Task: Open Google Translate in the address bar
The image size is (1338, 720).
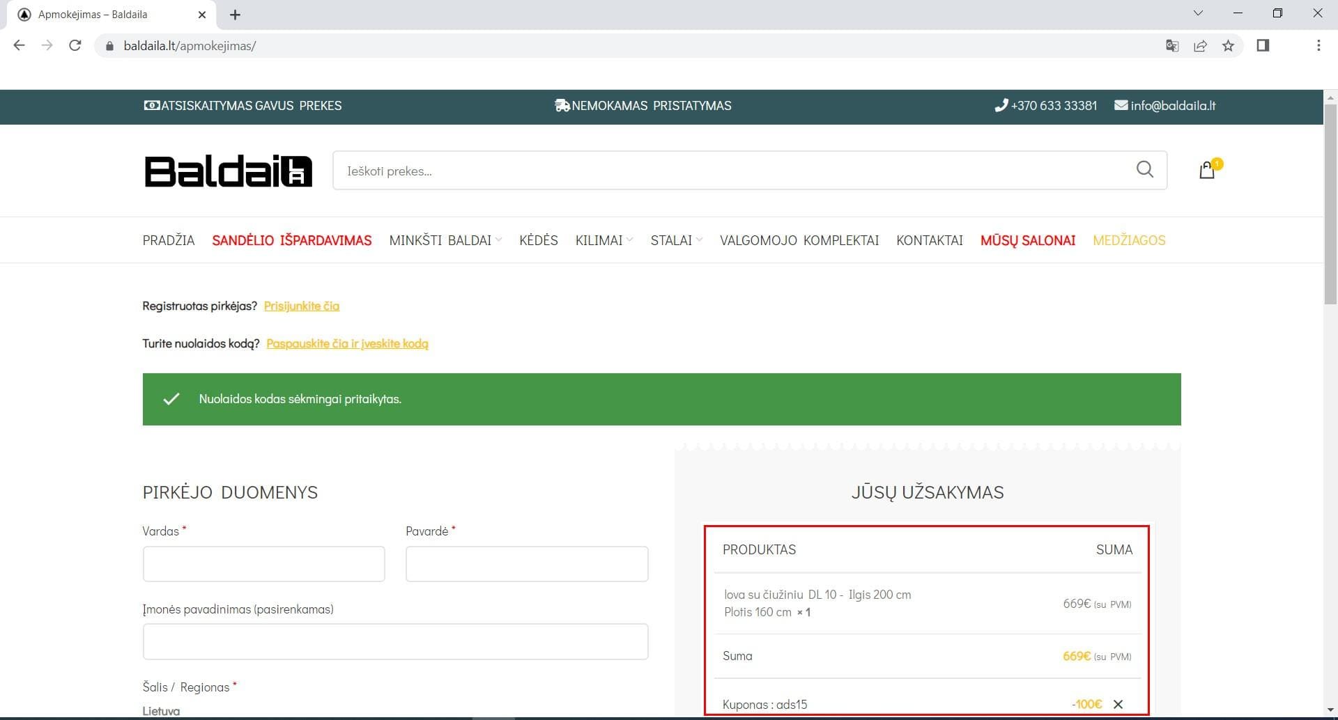Action: click(1172, 45)
